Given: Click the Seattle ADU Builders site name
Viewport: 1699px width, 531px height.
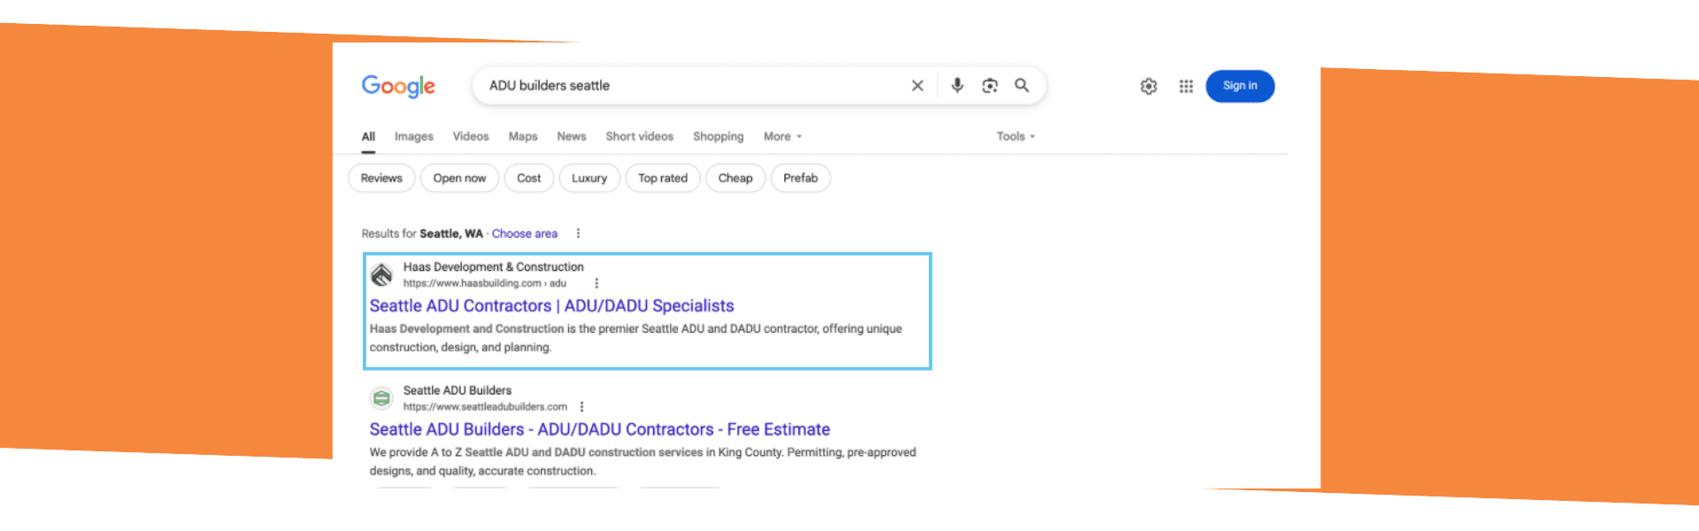Looking at the screenshot, I should tap(457, 390).
